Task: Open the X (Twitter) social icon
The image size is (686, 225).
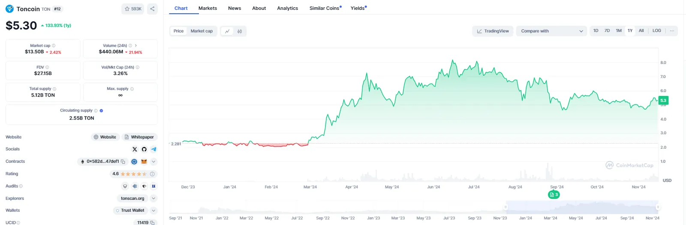Action: coord(135,149)
